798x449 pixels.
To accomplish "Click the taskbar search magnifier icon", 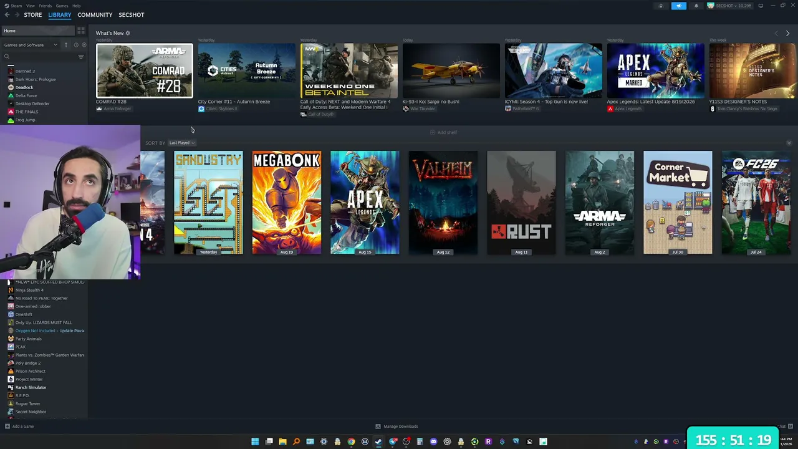I will pyautogui.click(x=296, y=442).
